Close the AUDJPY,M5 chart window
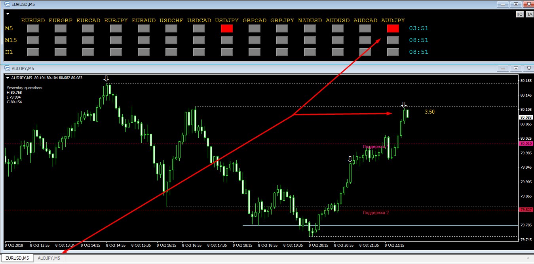The height and width of the screenshot is (264, 534). click(x=528, y=68)
